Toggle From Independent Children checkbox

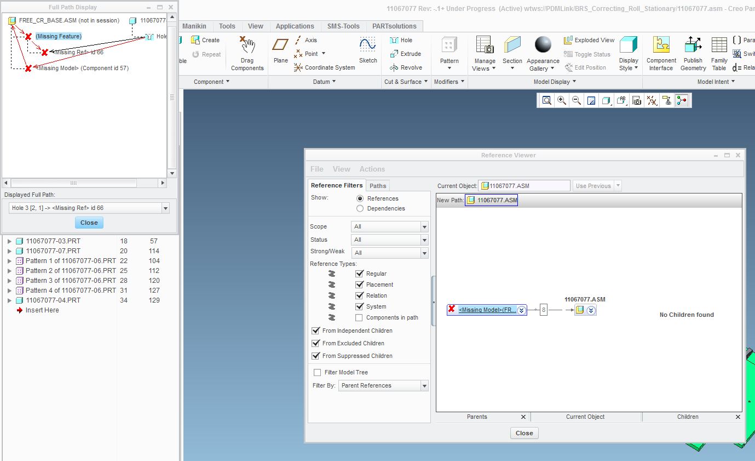pyautogui.click(x=315, y=331)
